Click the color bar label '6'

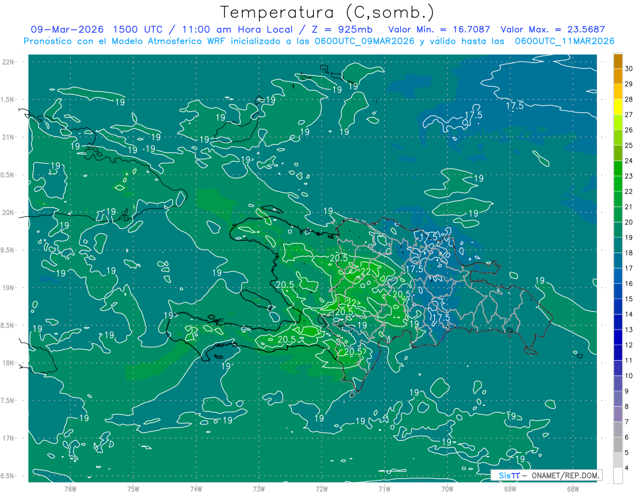pos(626,438)
